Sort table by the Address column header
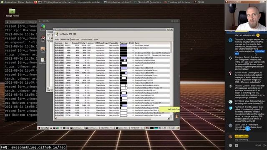Viewport: 267px width, 150px height. [x=59, y=43]
